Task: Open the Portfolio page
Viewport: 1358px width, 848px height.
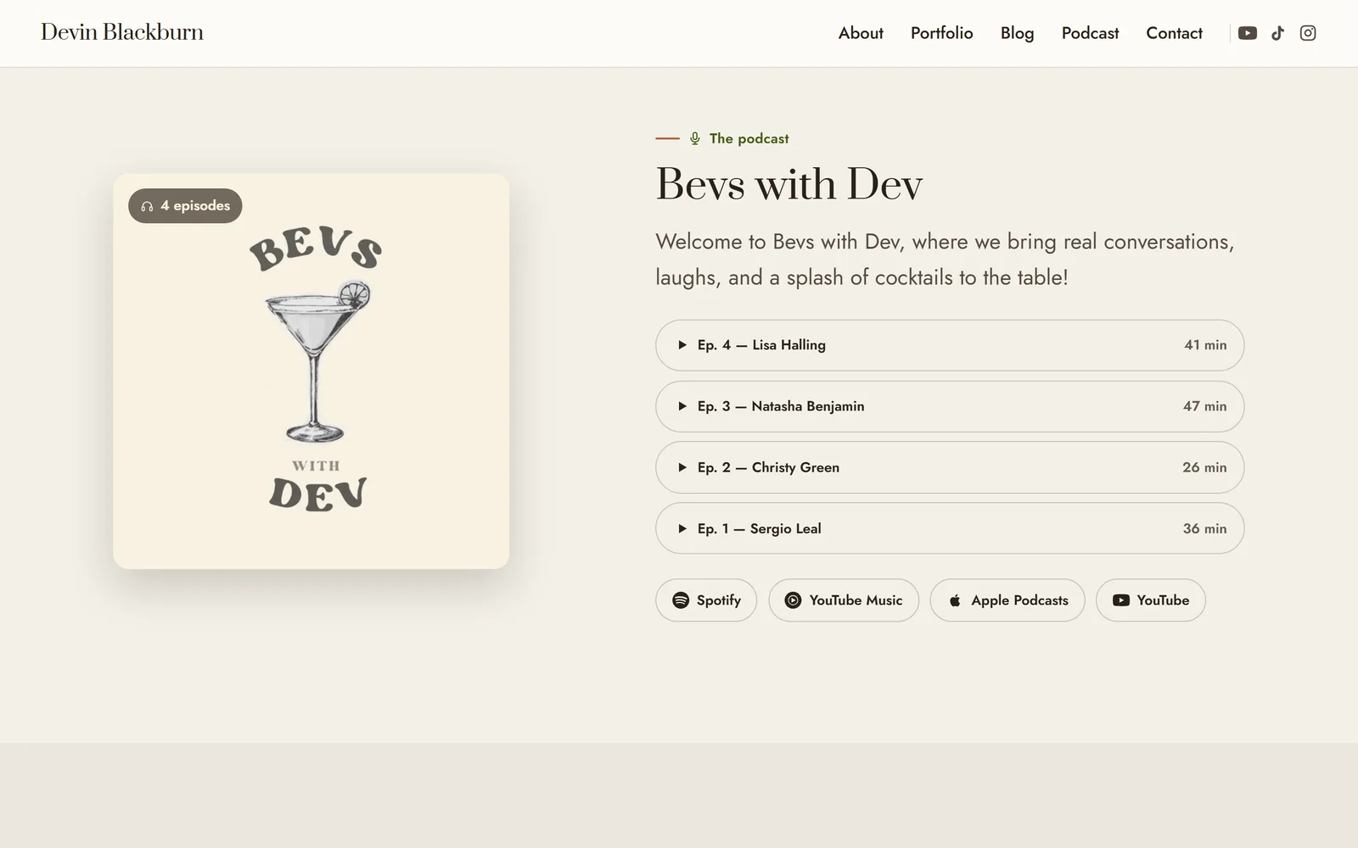Action: (942, 33)
